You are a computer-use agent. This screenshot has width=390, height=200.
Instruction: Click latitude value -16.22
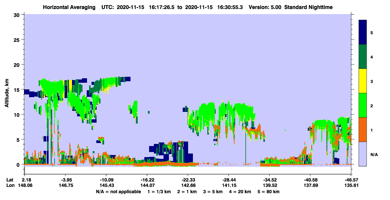pyautogui.click(x=147, y=180)
